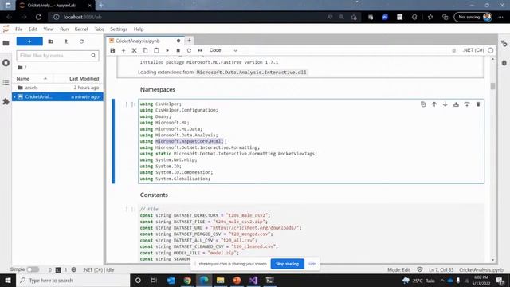The width and height of the screenshot is (510, 287).
Task: Interrupt the kernel with the stop icon
Action: tap(178, 50)
